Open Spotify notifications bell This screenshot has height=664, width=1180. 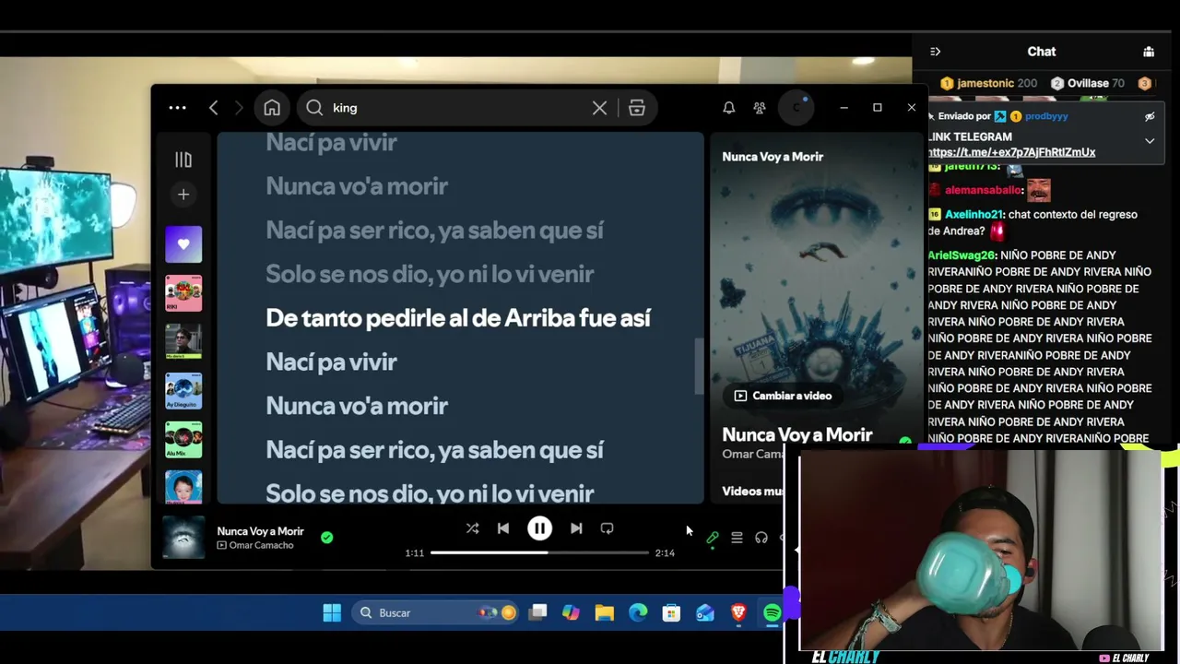click(728, 108)
